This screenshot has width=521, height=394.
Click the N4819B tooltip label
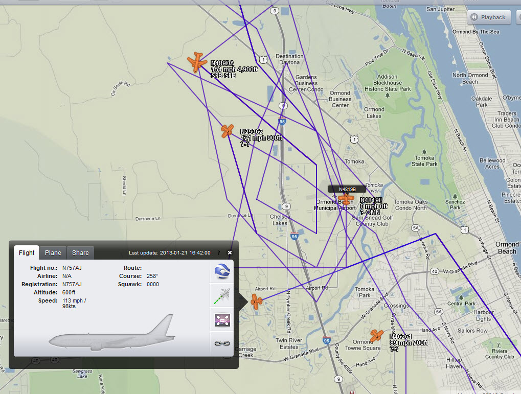point(347,189)
